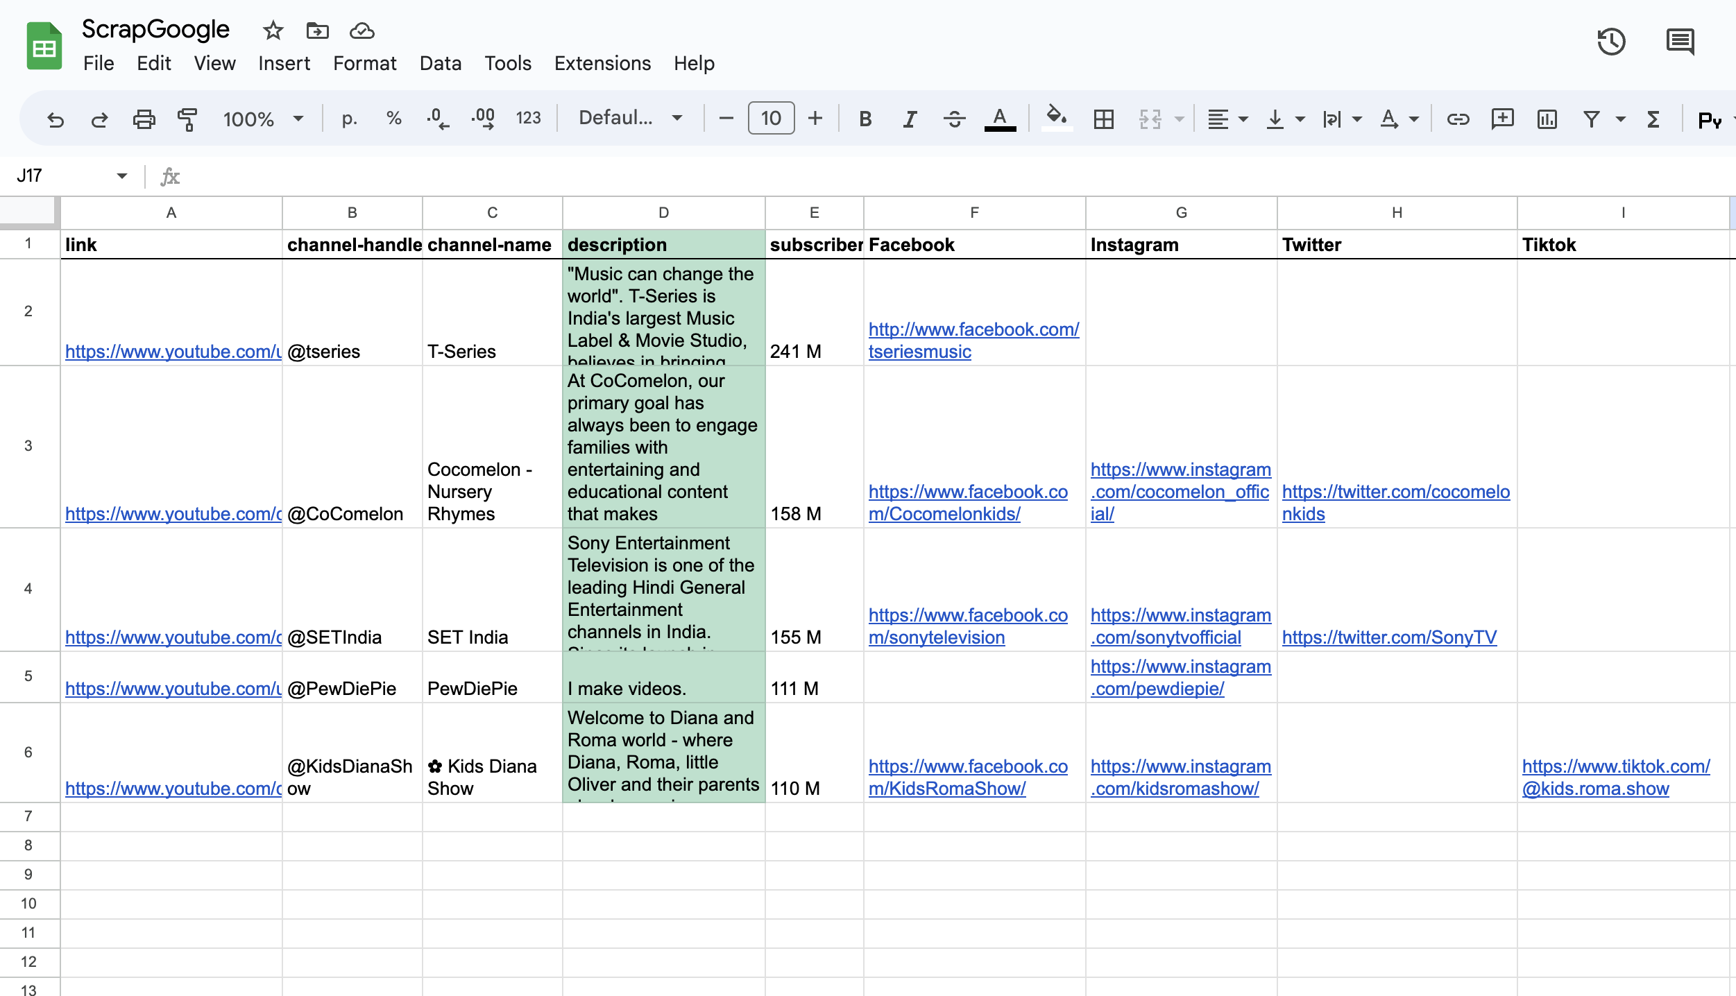This screenshot has width=1736, height=996.
Task: Insert a comment via toolbar icon
Action: point(1502,119)
